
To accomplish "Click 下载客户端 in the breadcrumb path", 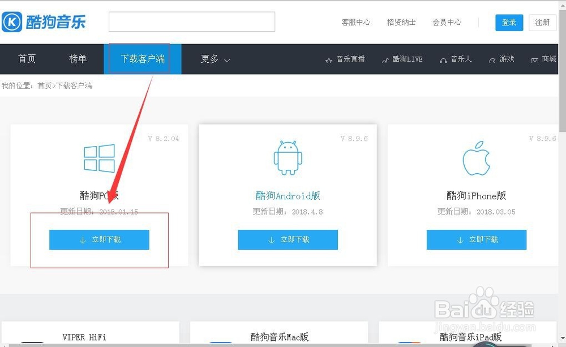I will pos(74,86).
